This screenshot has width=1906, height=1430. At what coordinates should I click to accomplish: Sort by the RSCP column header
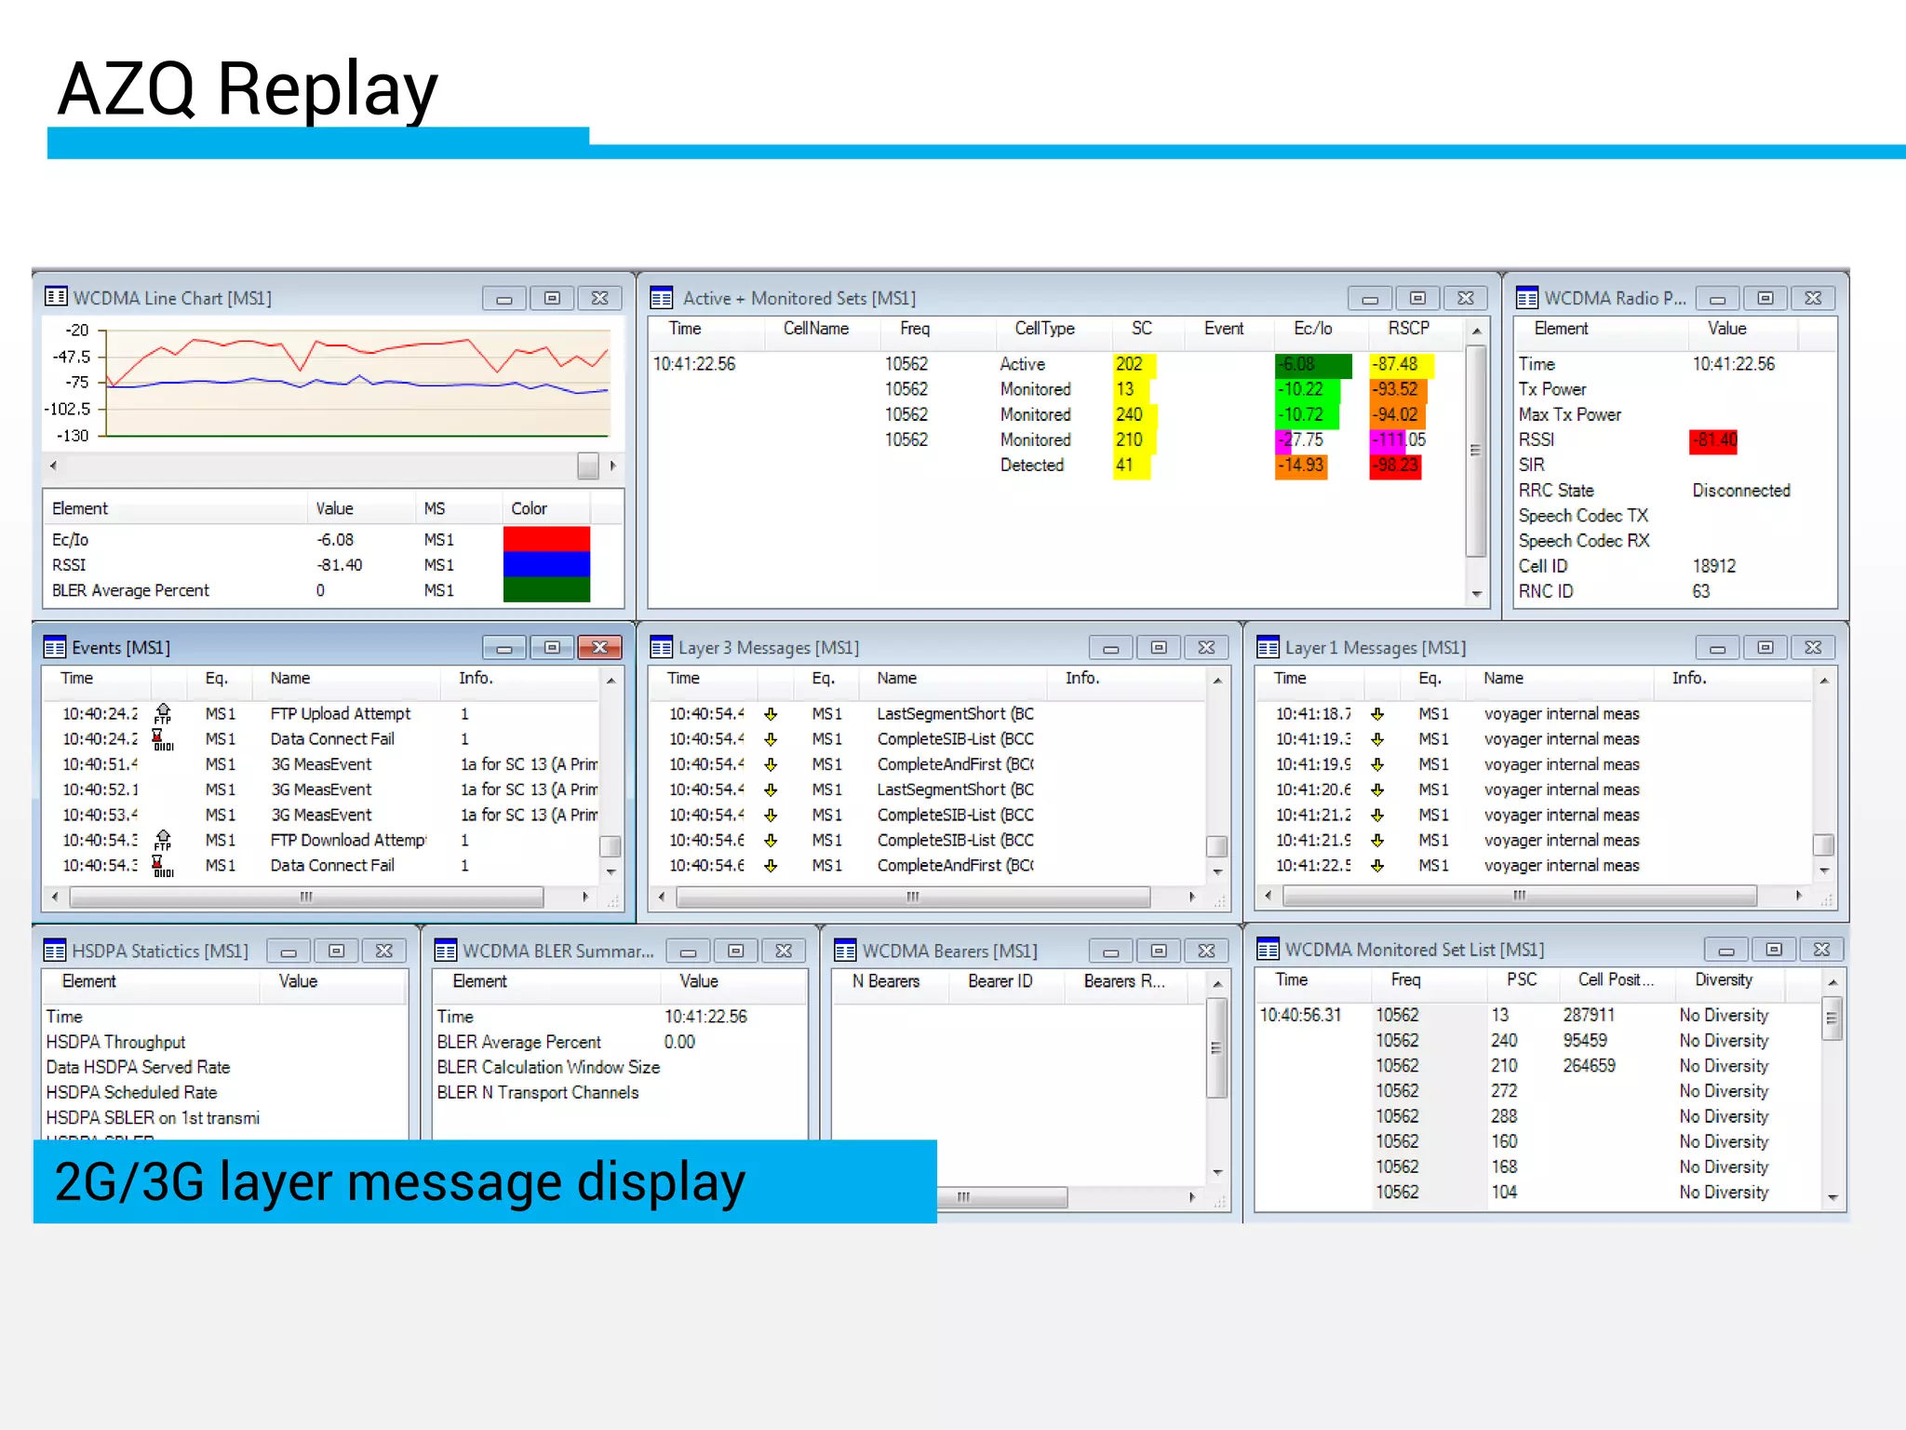click(1408, 329)
